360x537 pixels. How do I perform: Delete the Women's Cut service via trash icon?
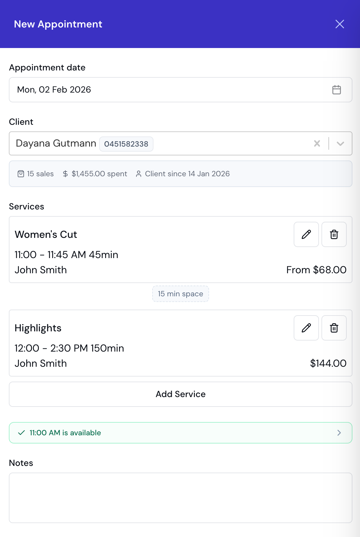[x=334, y=234]
